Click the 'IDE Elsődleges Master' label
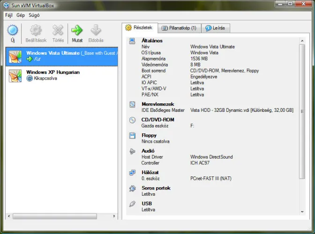 (163, 110)
